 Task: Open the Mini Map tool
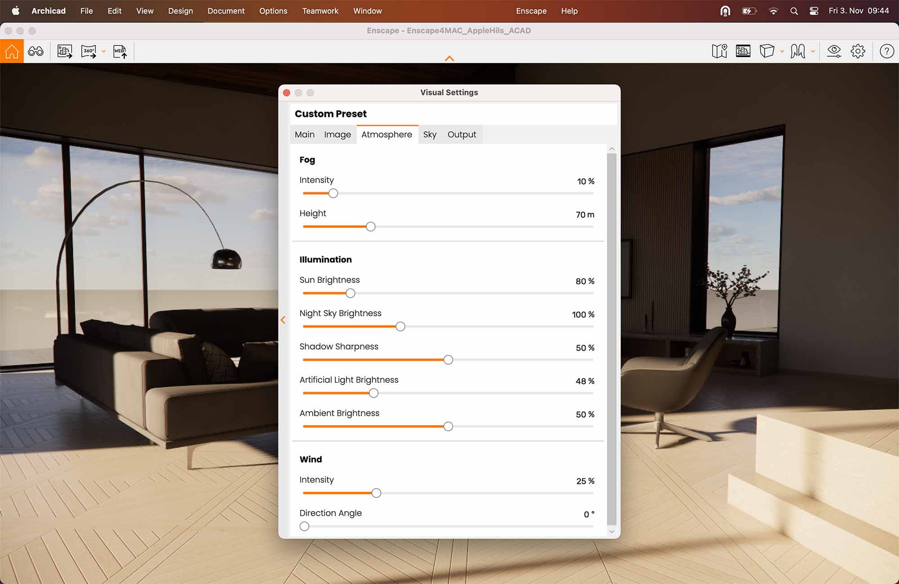(x=720, y=51)
